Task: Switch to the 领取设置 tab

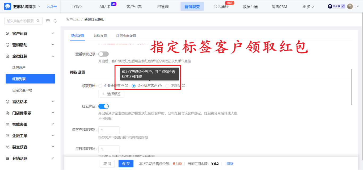Action: click(x=100, y=36)
